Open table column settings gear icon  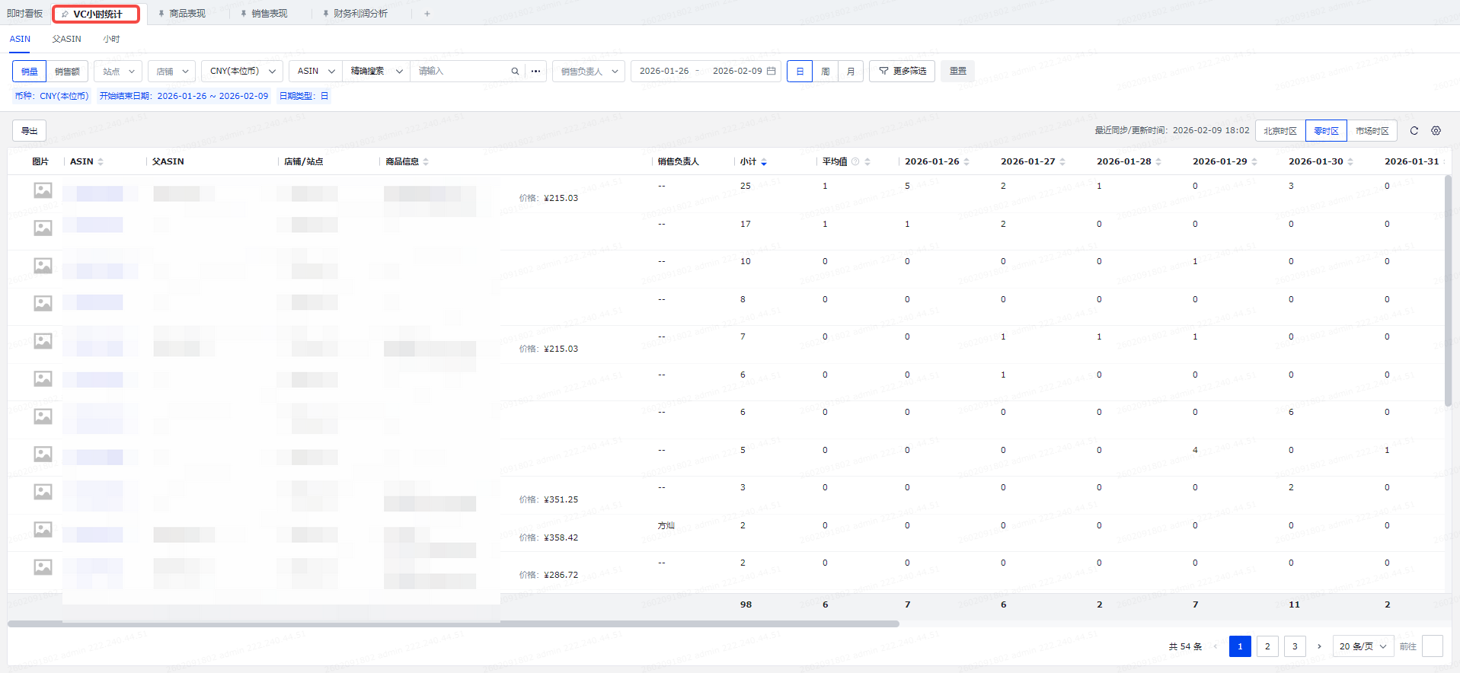1436,131
